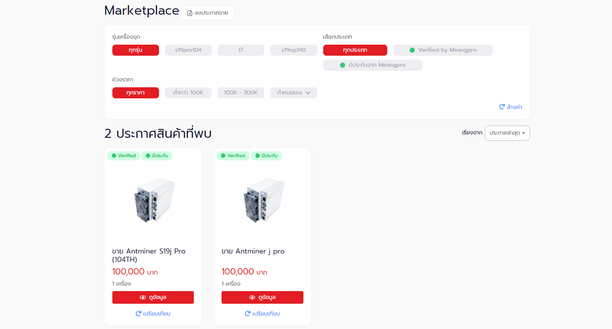
Task: Open the ประกาศล่าสุด sort dropdown
Action: coord(507,133)
